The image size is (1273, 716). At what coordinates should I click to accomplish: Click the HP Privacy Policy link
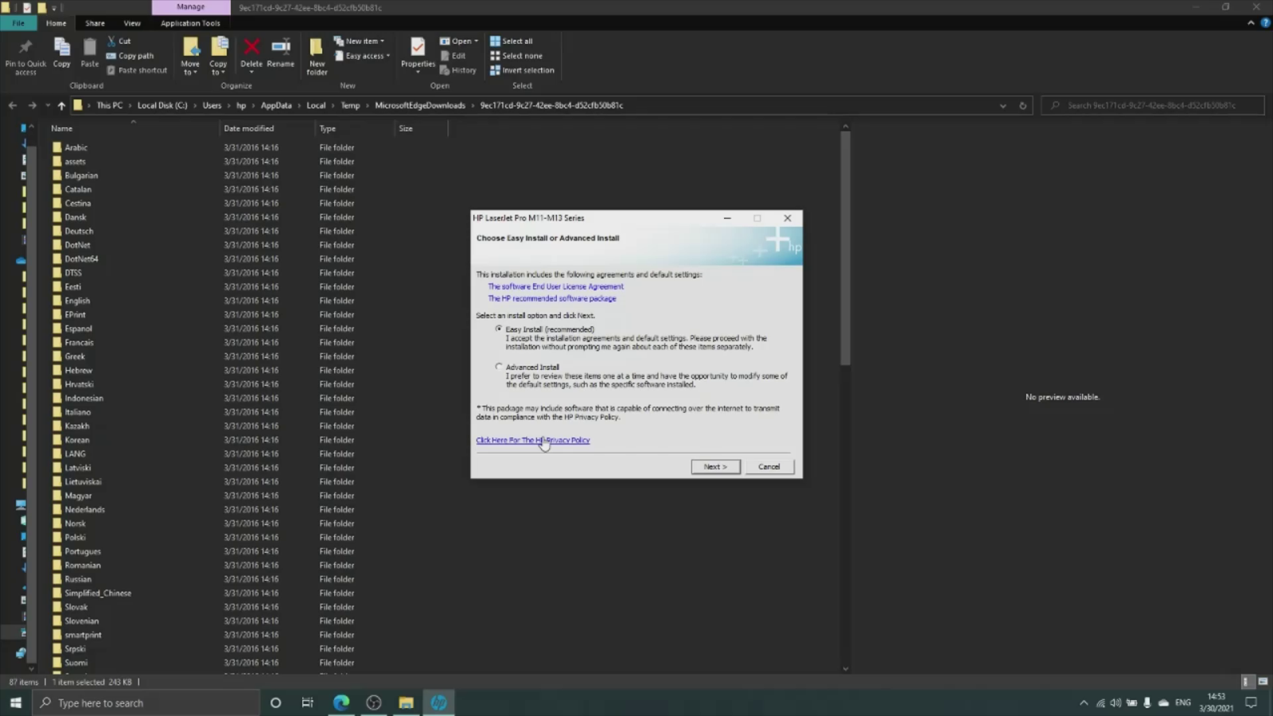coord(532,440)
